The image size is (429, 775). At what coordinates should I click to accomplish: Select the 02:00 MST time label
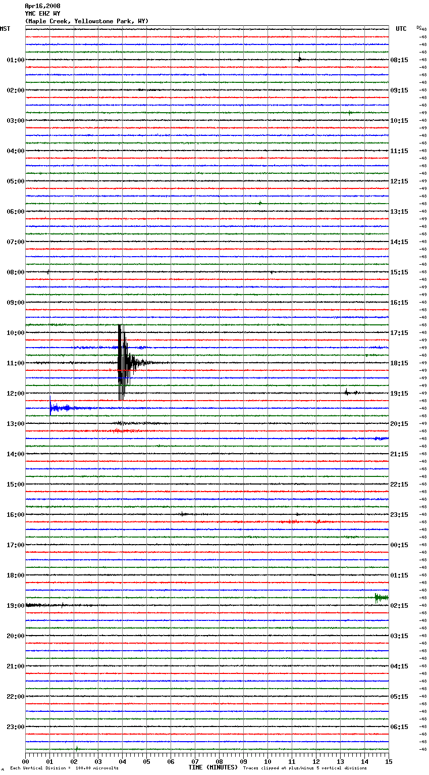(15, 90)
